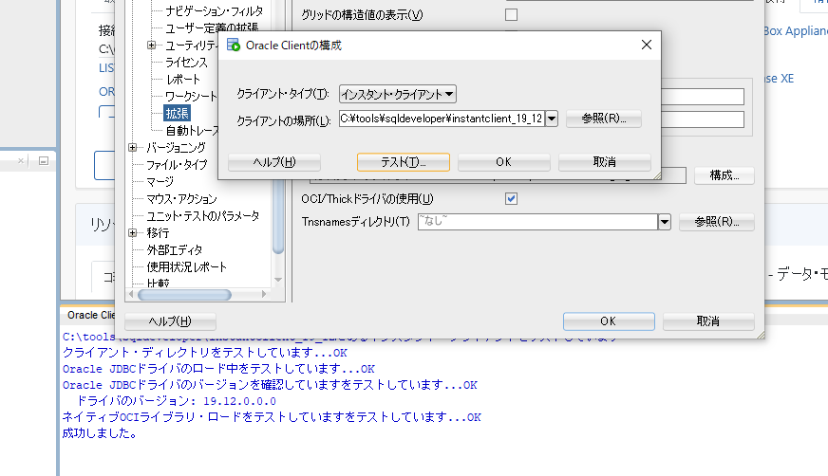
Task: Click 参照(R)... next to the client location
Action: [x=603, y=119]
